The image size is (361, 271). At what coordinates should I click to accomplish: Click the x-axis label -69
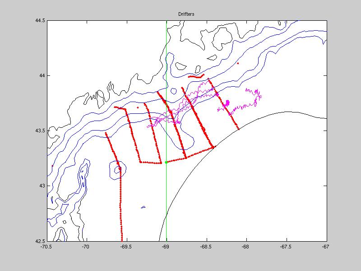coord(165,247)
